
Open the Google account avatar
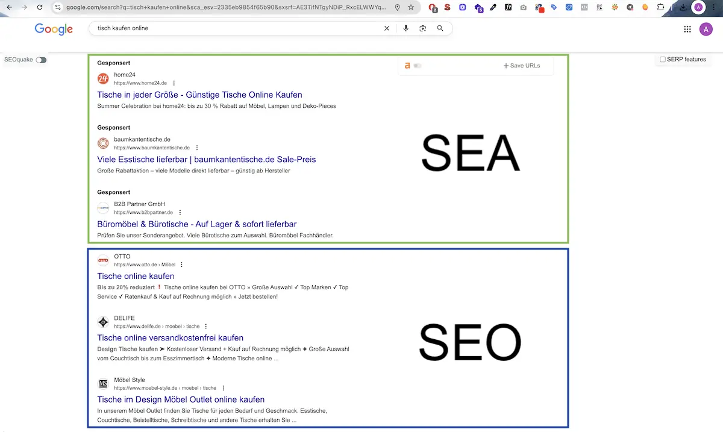coord(706,29)
